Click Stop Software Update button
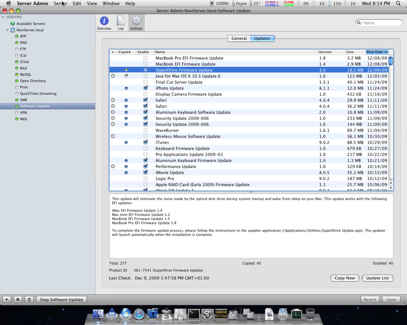The image size is (407, 325). tap(61, 299)
